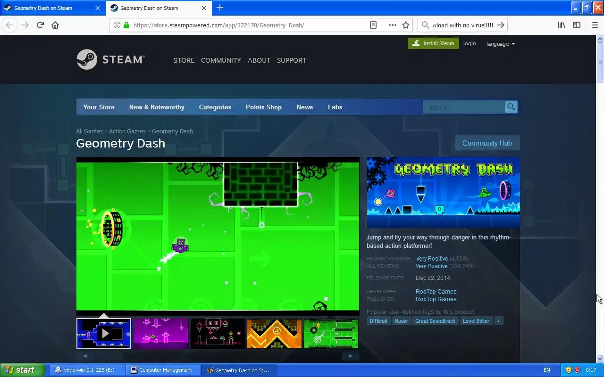604x377 pixels.
Task: Click Geometry Dash breadcrumb link
Action: pos(172,131)
